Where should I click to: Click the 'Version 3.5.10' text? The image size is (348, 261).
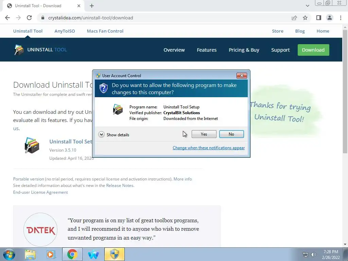tap(63, 150)
